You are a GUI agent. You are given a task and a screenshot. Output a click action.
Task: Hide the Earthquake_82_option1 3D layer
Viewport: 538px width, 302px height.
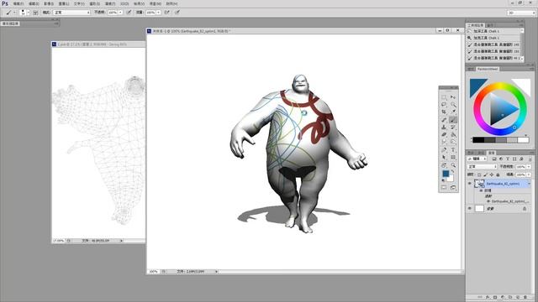point(469,183)
